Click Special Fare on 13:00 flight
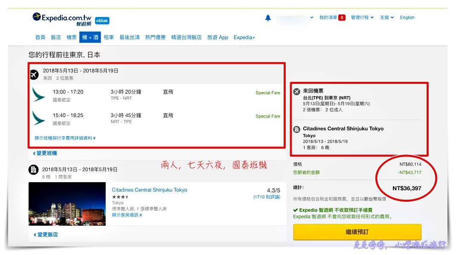This screenshot has width=456, height=255. [x=268, y=93]
